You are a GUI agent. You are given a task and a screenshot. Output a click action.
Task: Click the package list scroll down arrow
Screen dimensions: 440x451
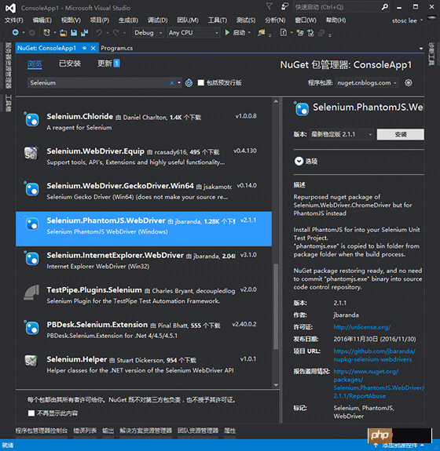click(x=276, y=385)
